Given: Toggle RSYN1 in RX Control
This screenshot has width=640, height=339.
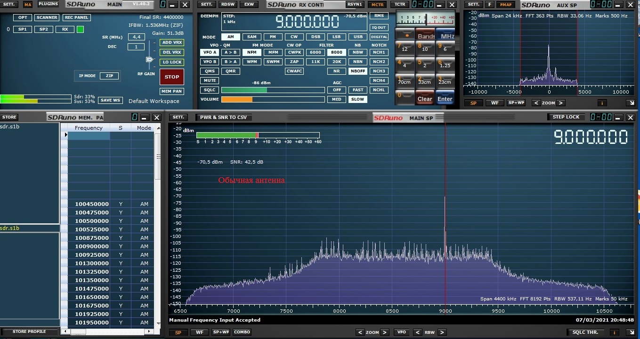Looking at the screenshot, I should [355, 4].
